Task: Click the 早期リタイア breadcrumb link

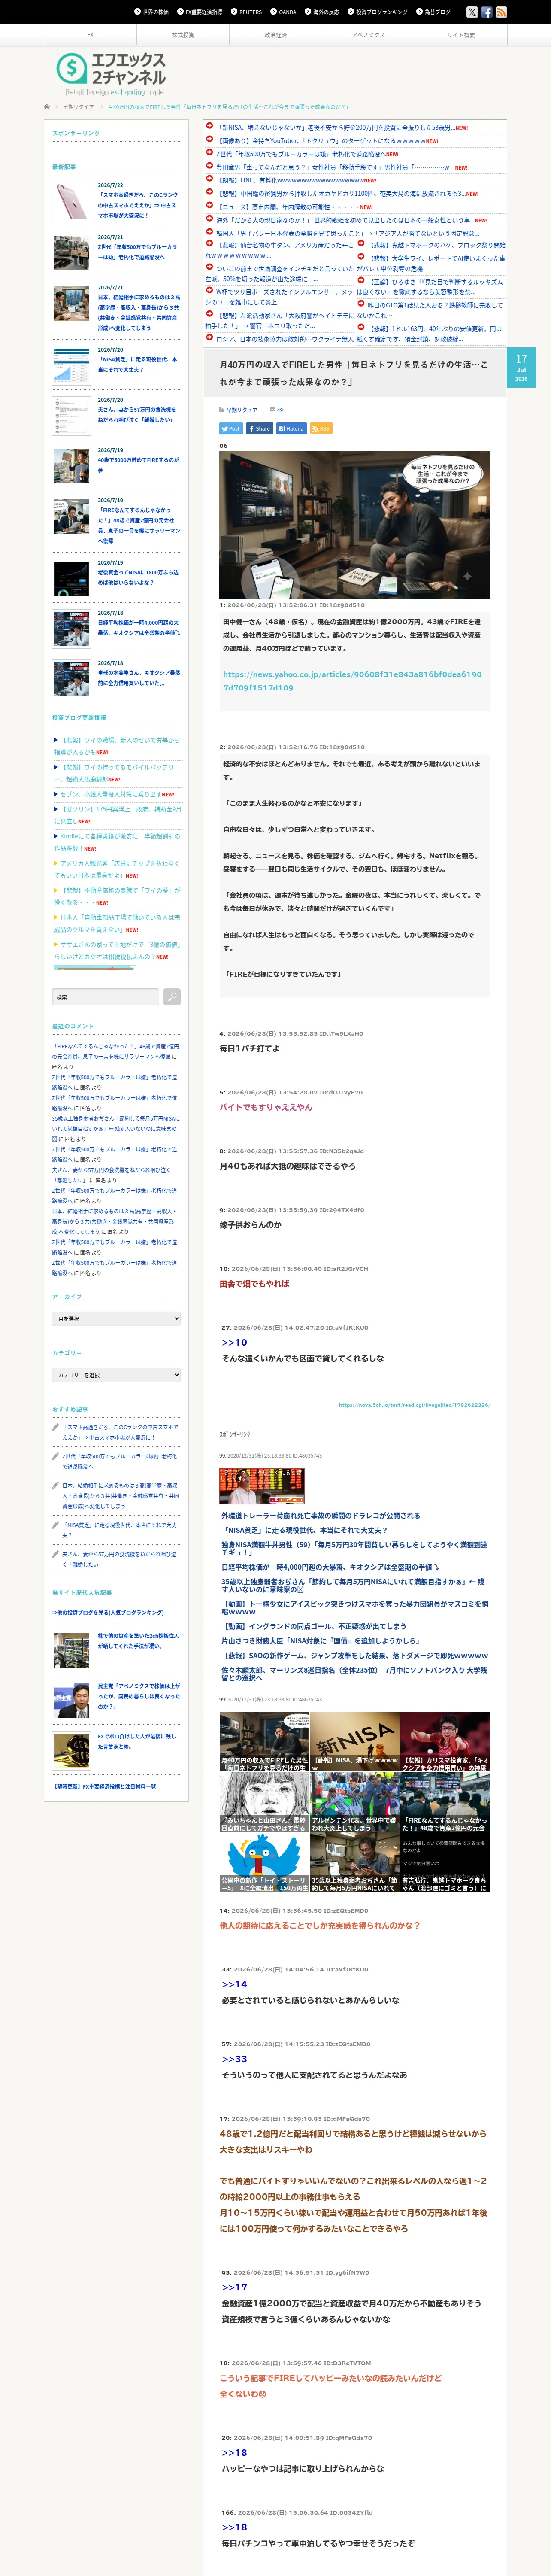Action: tap(79, 107)
